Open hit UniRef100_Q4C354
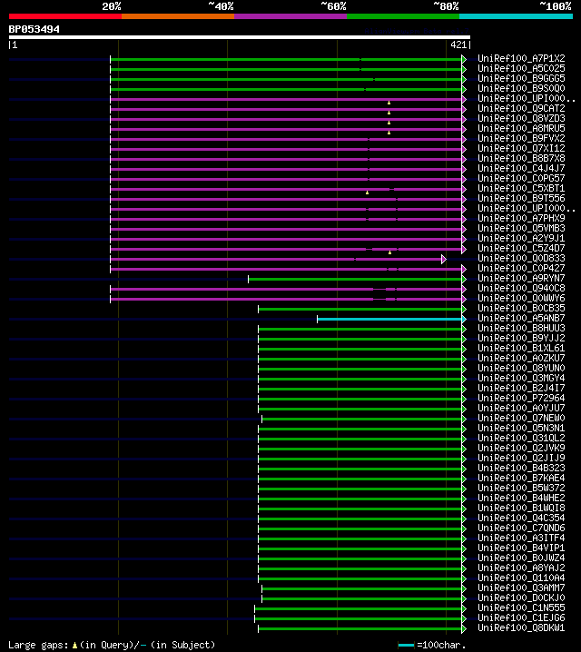The height and width of the screenshot is (652, 581). click(x=521, y=518)
